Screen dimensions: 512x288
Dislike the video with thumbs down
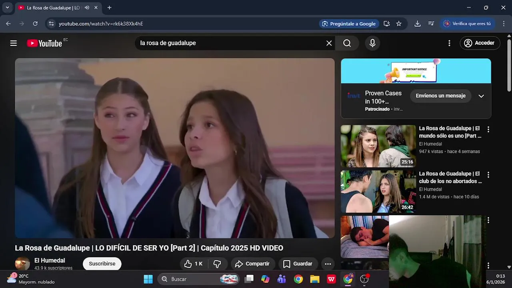pyautogui.click(x=217, y=264)
